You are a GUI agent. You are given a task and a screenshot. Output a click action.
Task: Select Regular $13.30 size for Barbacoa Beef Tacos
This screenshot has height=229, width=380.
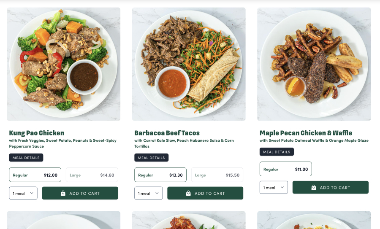160,175
